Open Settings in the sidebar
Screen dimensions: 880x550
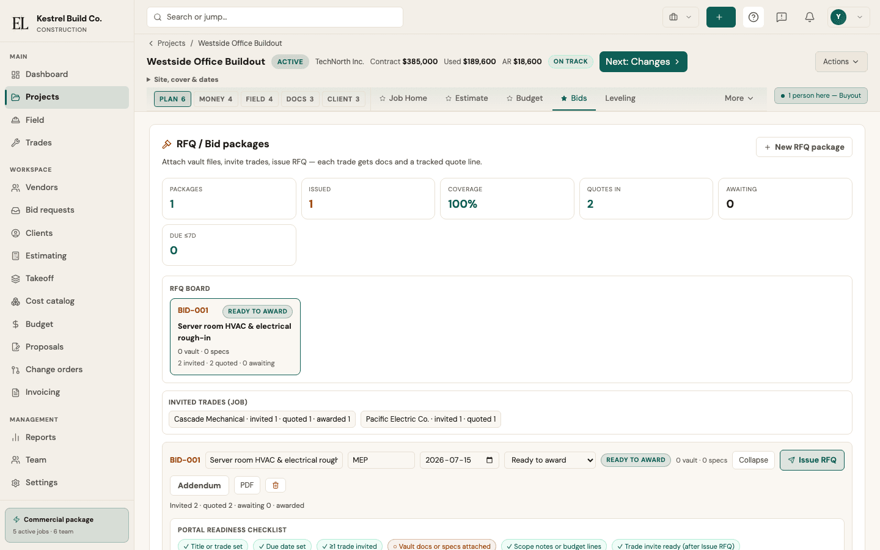click(67, 483)
